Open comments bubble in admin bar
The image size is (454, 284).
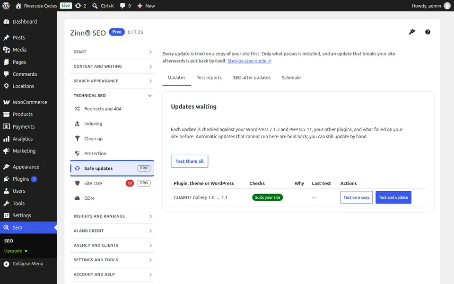pos(125,6)
